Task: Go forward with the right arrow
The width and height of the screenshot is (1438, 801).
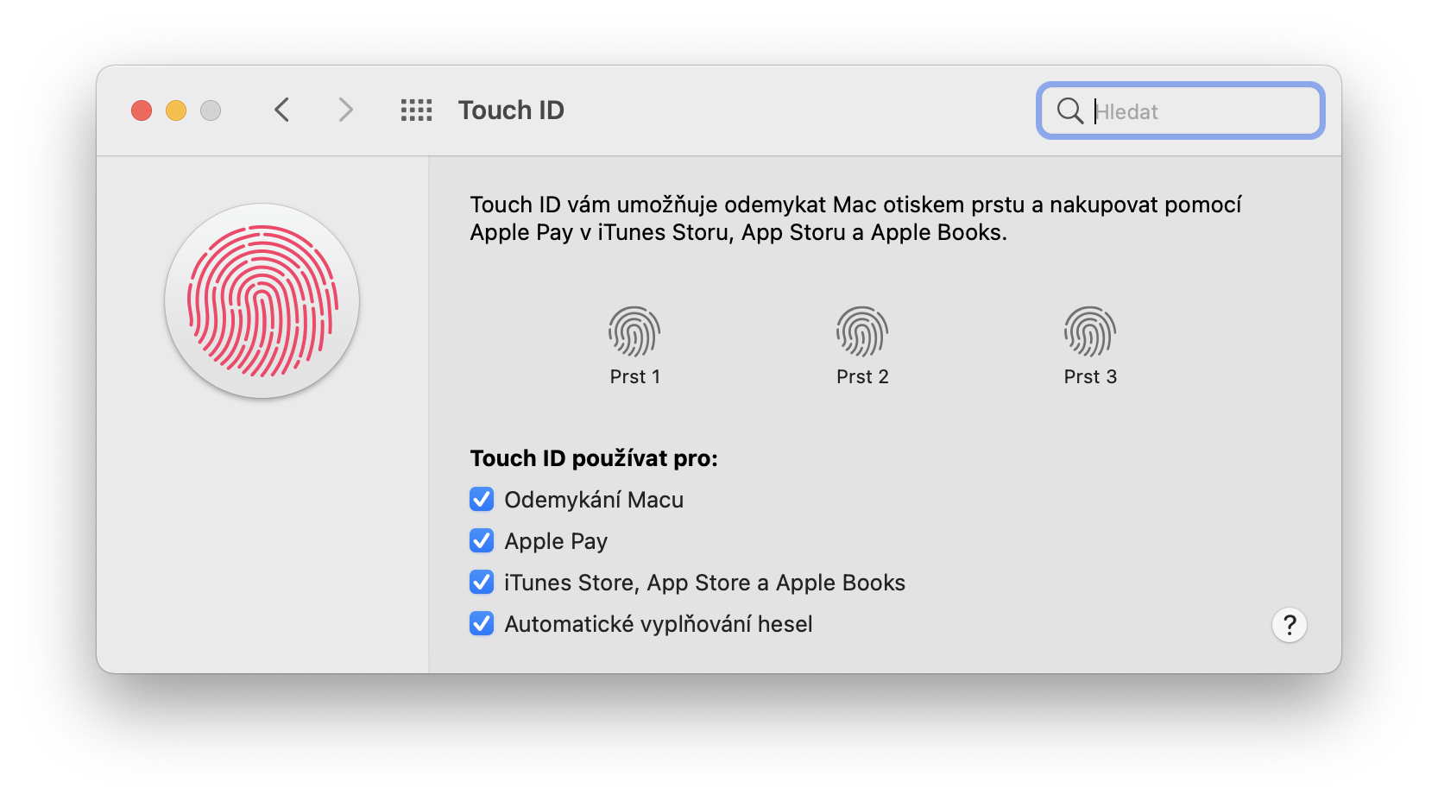Action: 345,110
